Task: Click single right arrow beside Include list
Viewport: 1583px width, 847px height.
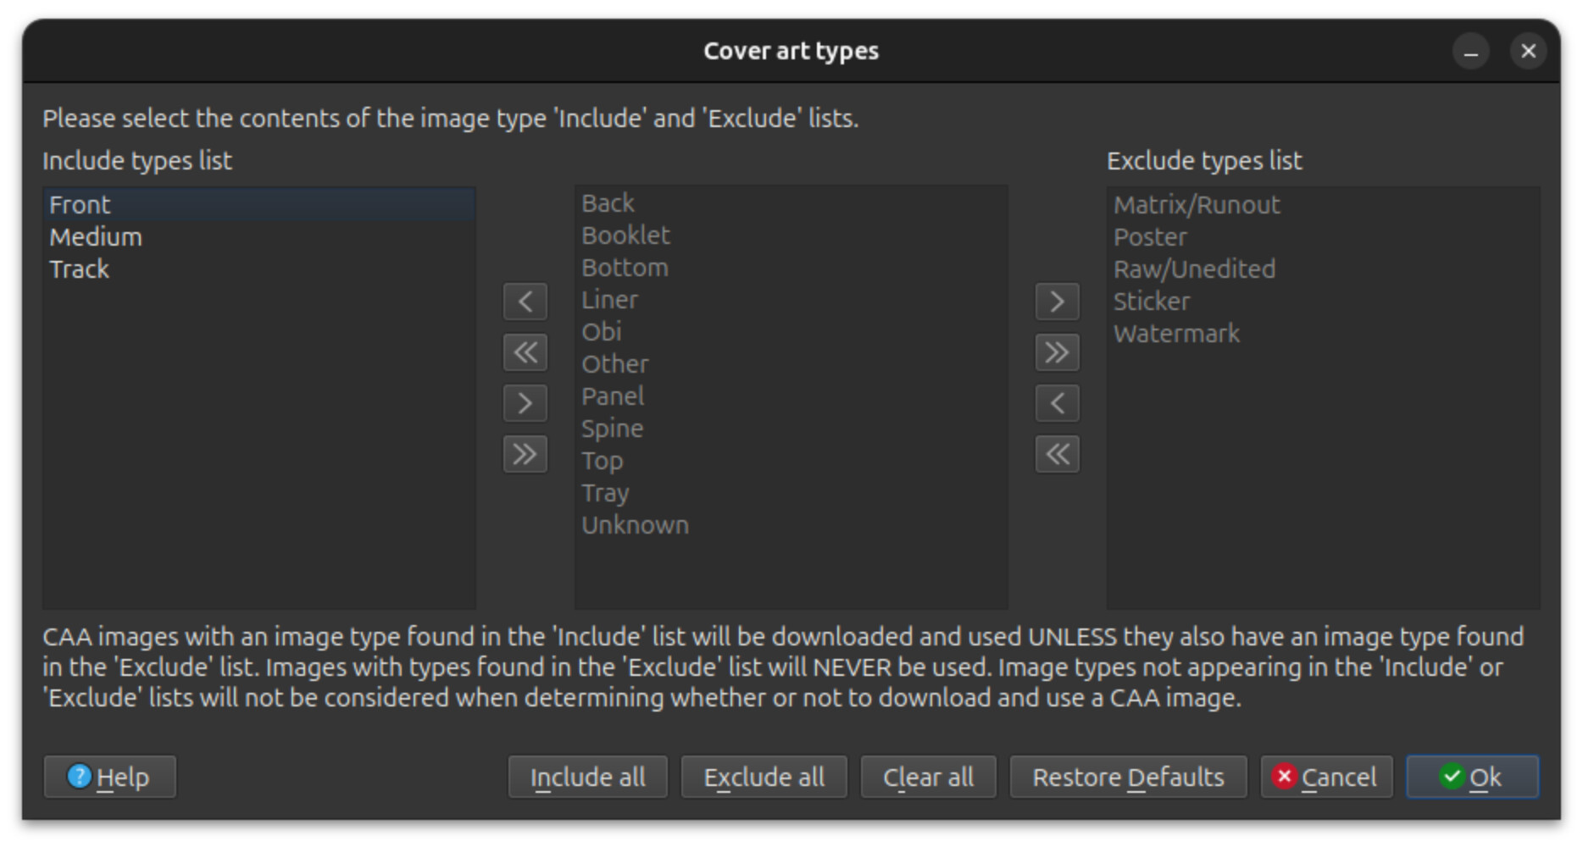Action: 525,403
